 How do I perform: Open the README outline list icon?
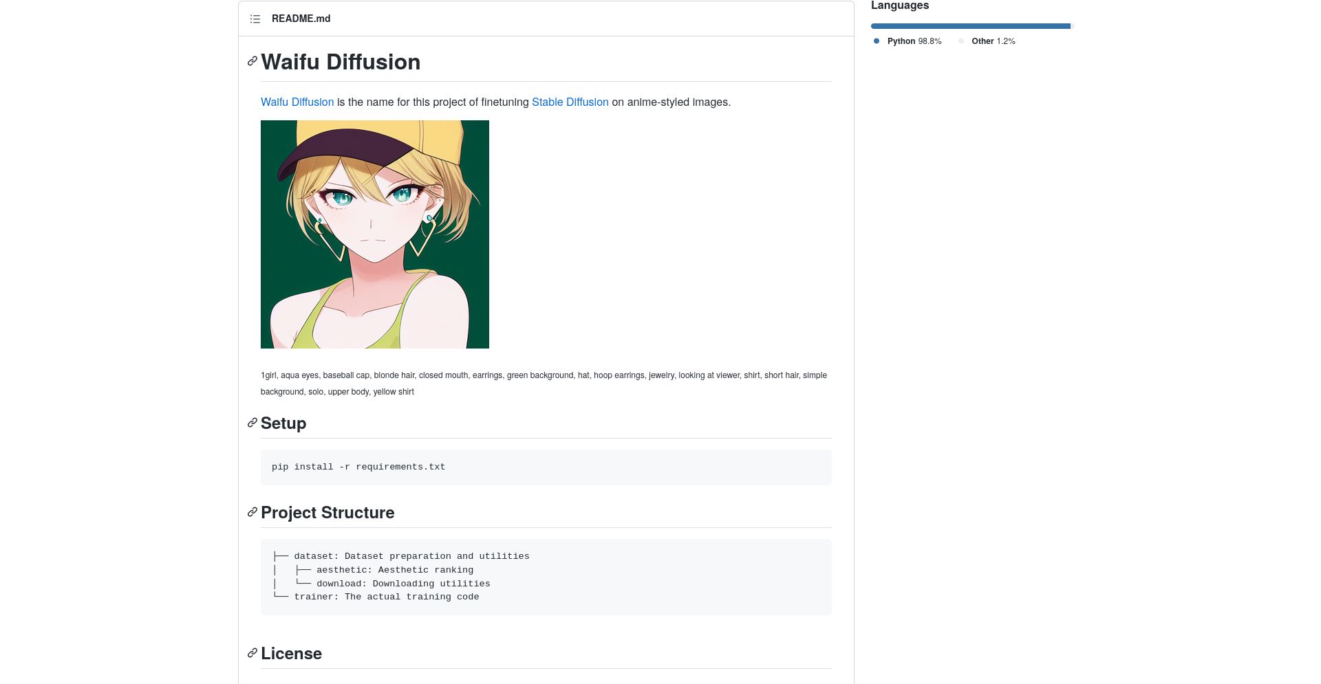(255, 19)
